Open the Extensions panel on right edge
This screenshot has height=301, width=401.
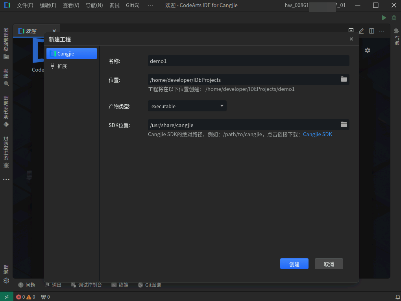pos(396,37)
